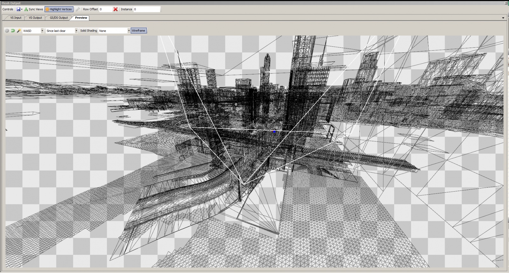This screenshot has height=273, width=509.
Task: Focus the Instance number field
Action: coord(147,9)
